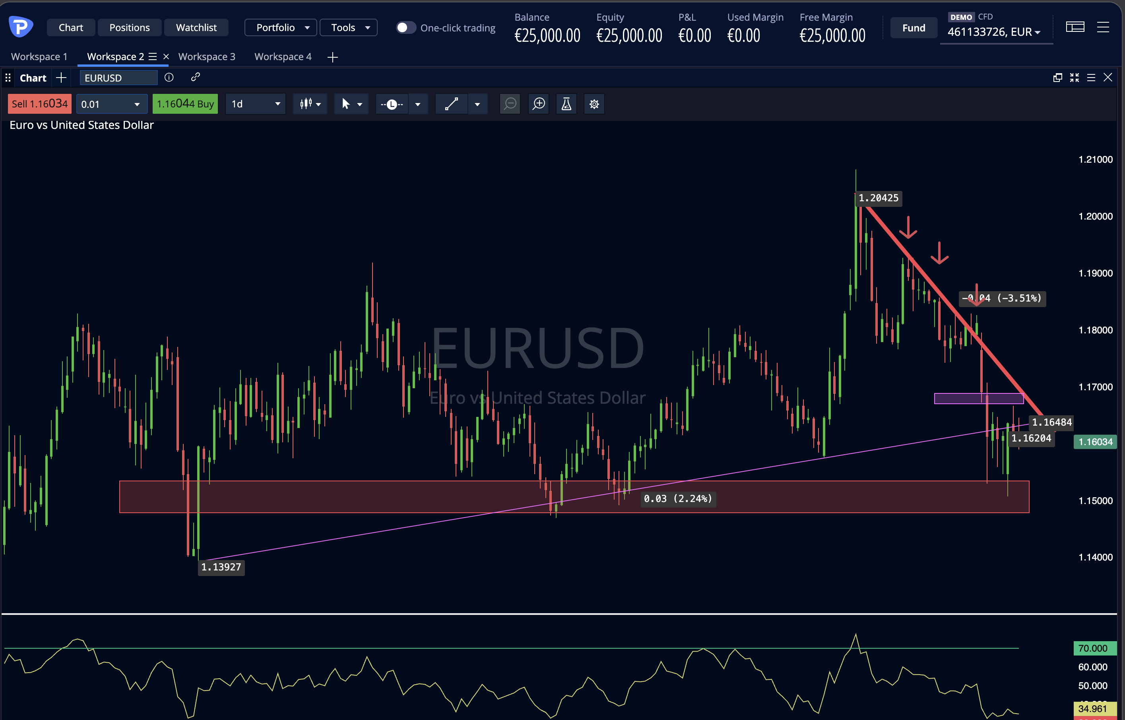Image resolution: width=1125 pixels, height=720 pixels.
Task: Pop out the chart with the detach icon
Action: tap(1058, 77)
